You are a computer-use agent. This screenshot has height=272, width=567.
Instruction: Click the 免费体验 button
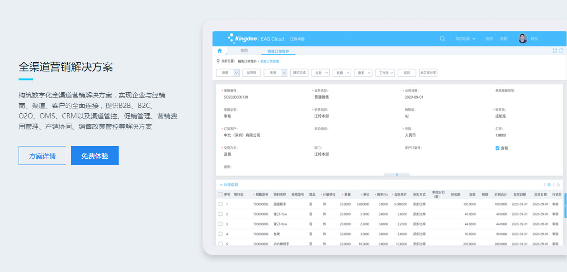(x=95, y=155)
